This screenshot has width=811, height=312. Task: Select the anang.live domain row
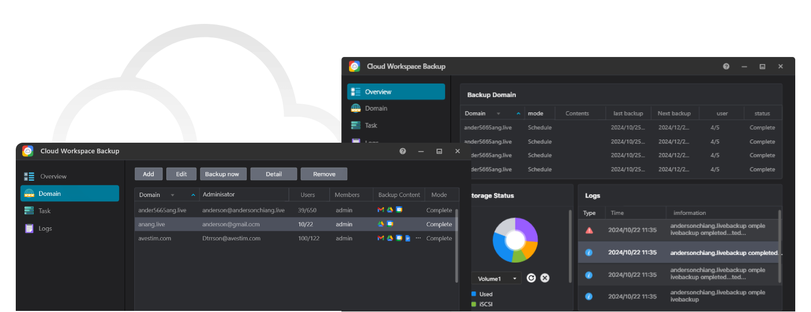294,224
